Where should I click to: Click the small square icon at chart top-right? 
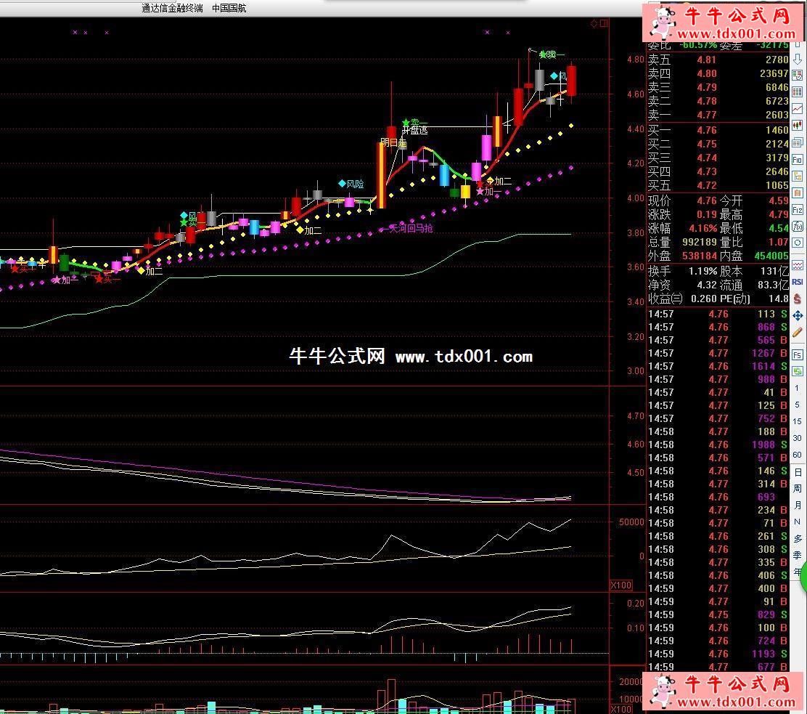click(604, 24)
